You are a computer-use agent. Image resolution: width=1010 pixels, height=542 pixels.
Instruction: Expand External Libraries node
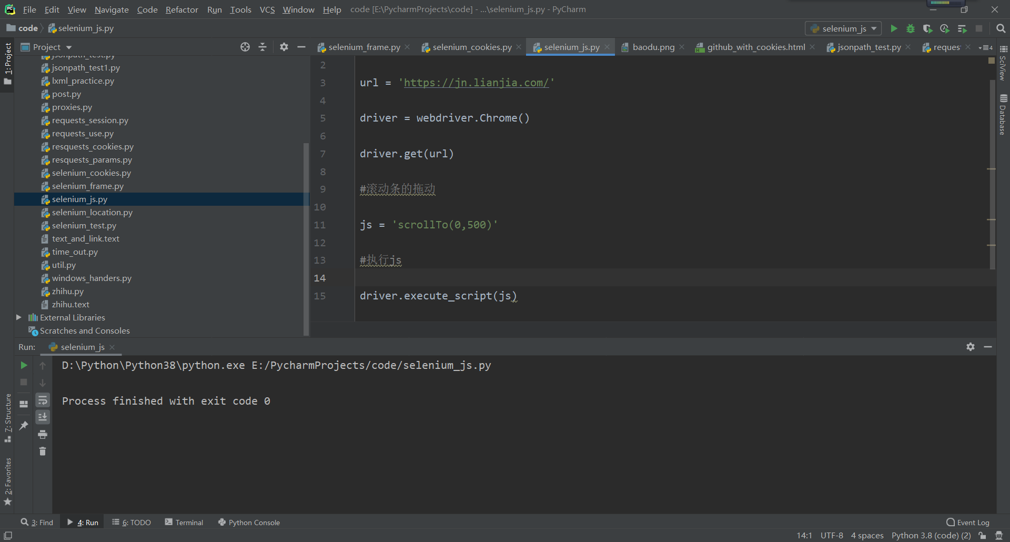(18, 317)
